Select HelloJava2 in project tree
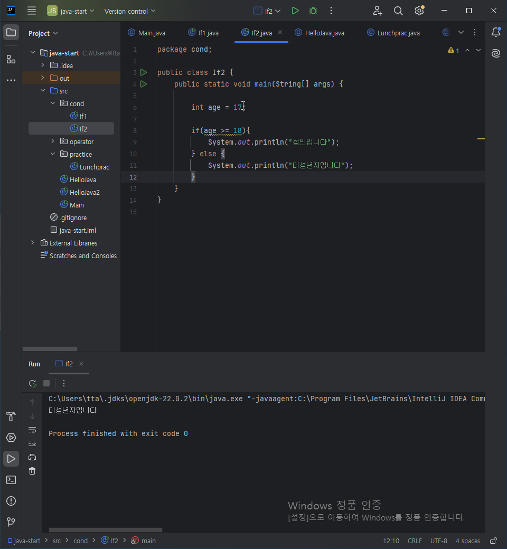Screen dimensions: 507x549 pos(80,192)
